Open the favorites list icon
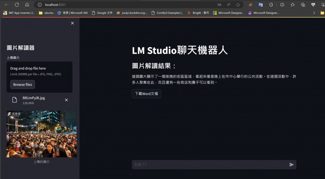This screenshot has width=325, height=179. pos(293,5)
